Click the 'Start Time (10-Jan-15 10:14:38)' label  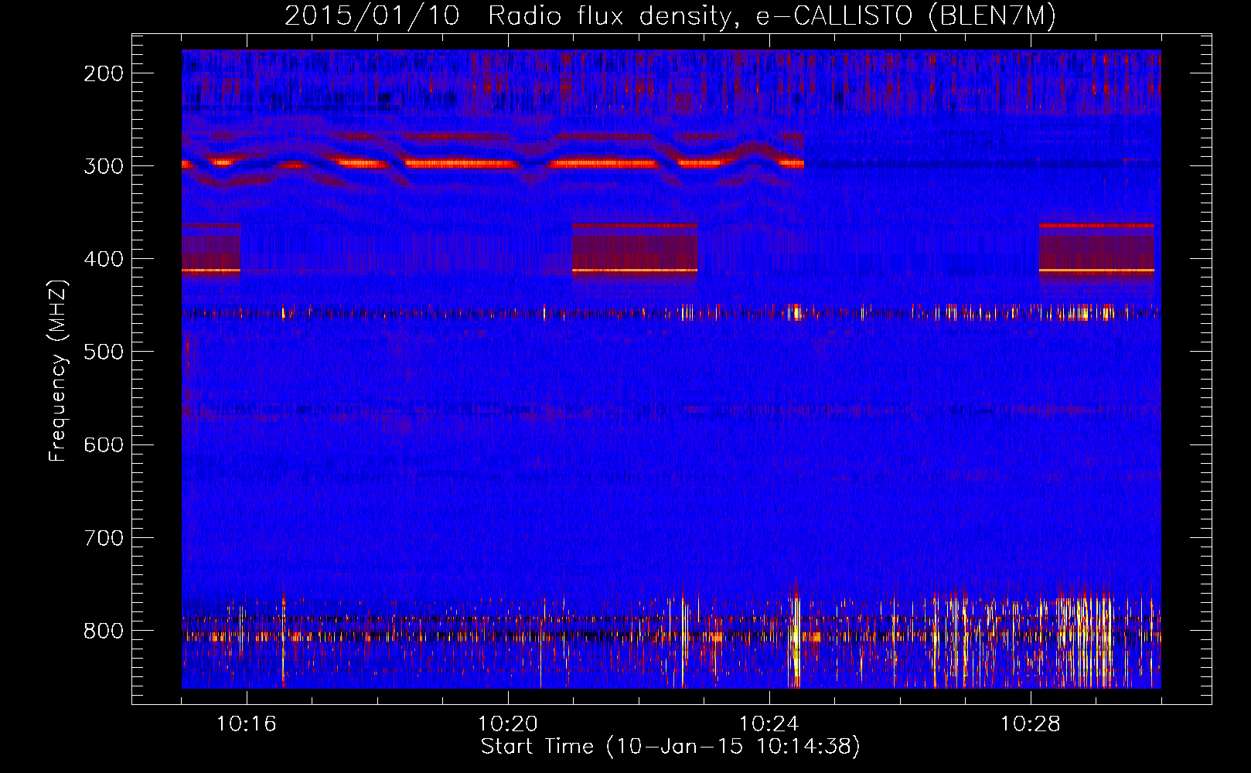click(x=670, y=746)
